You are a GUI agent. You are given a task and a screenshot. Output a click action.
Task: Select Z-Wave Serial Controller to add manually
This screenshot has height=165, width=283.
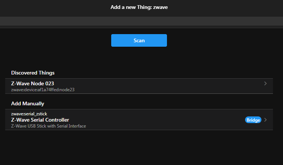coord(40,120)
